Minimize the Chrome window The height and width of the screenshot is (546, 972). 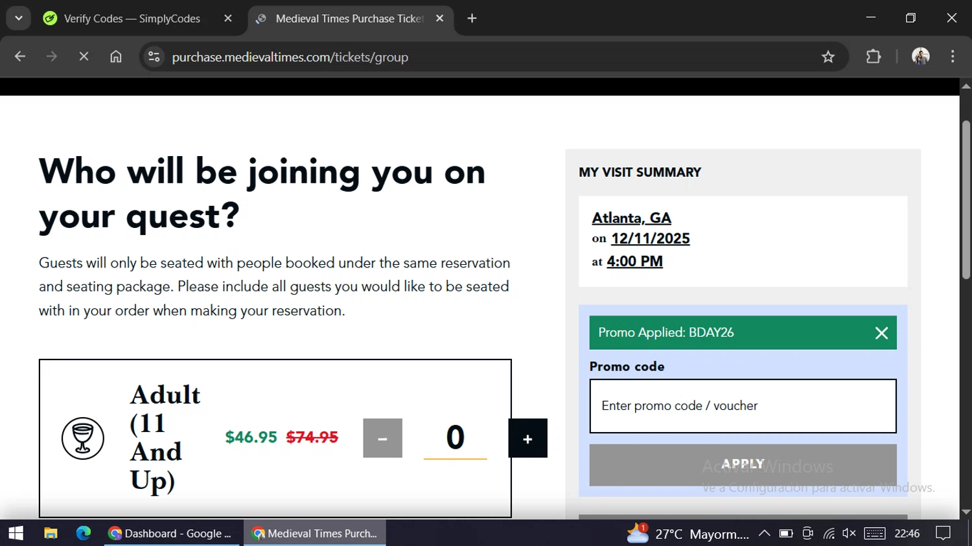coord(870,17)
